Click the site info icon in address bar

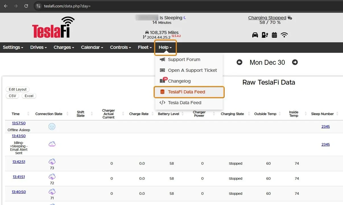point(38,6)
